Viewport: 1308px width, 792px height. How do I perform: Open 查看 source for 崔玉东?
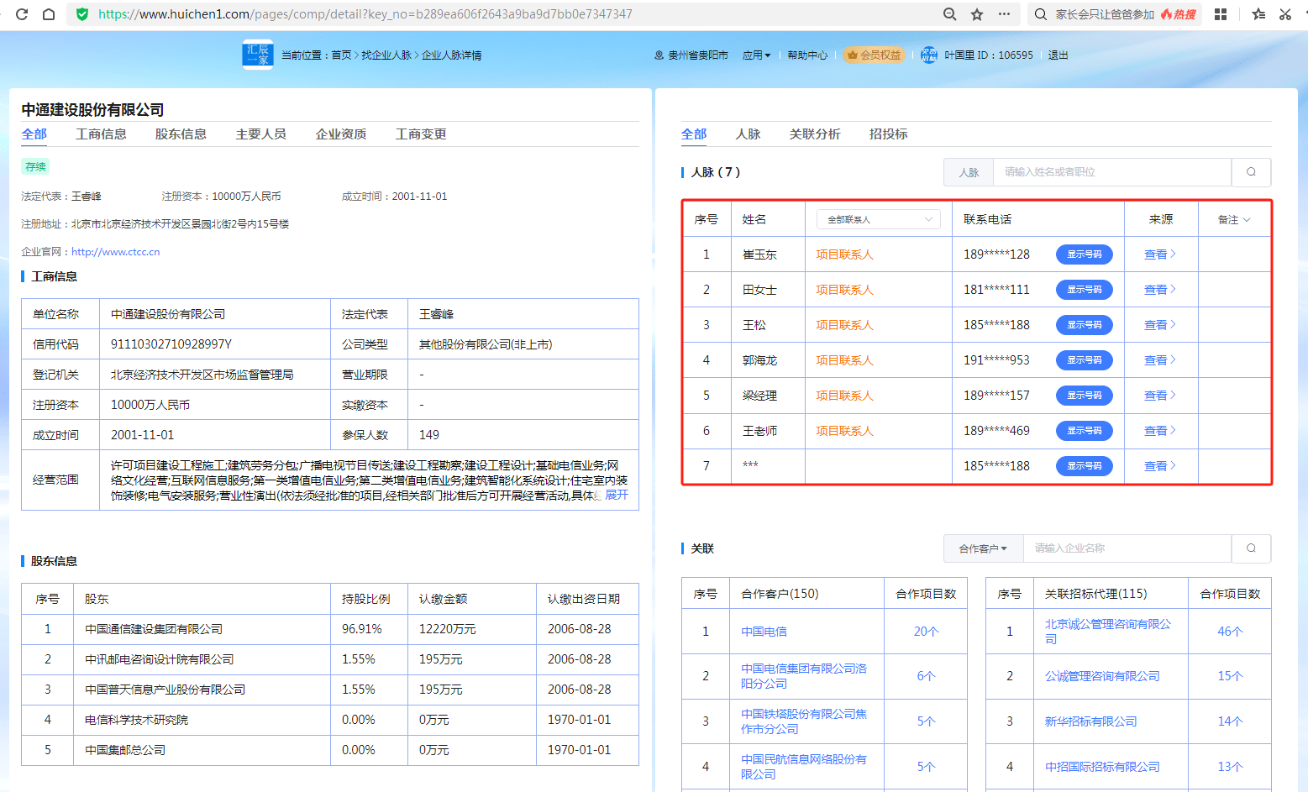point(1160,254)
